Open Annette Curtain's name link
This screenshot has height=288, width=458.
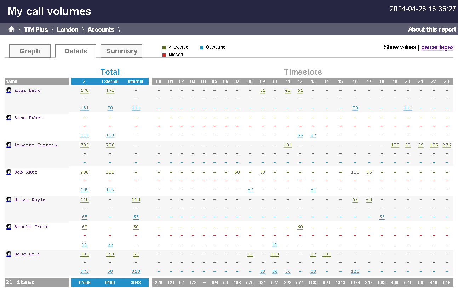tap(35, 145)
